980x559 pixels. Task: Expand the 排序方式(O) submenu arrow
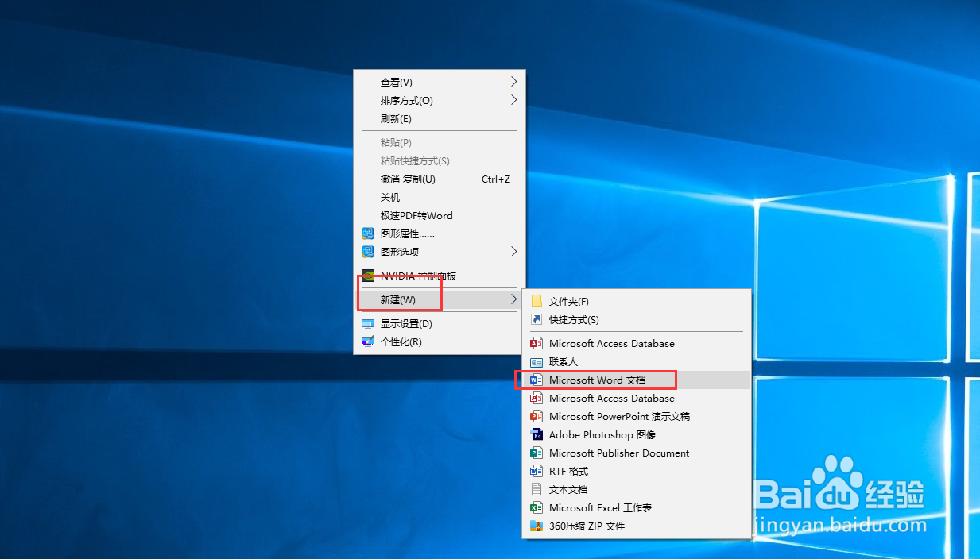514,100
